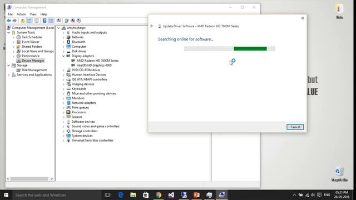356x200 pixels.
Task: Click the driver search progress bar
Action: click(230, 48)
